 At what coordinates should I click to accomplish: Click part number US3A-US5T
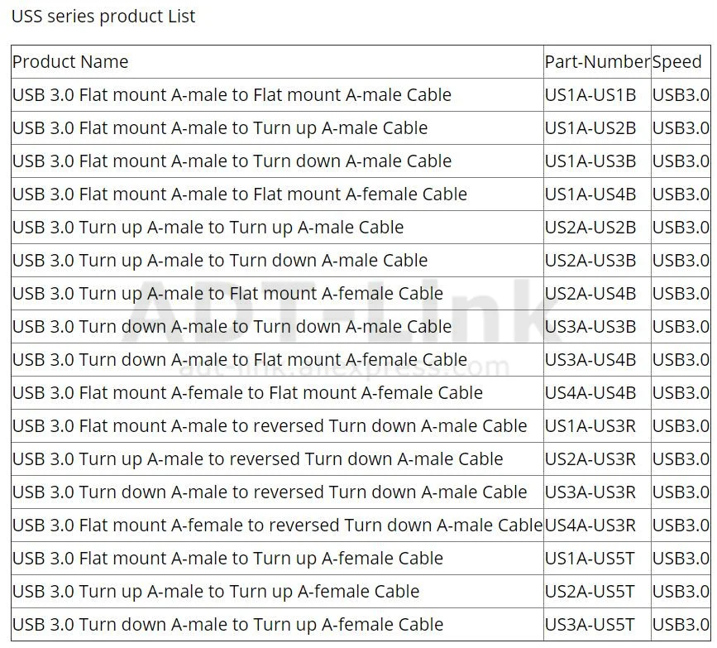click(x=590, y=625)
